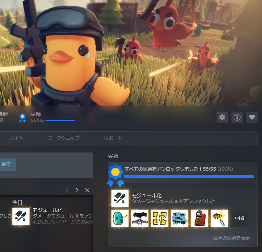The width and height of the screenshot is (262, 252).
Task: Open the blue rifles achievement icon
Action: [180, 218]
